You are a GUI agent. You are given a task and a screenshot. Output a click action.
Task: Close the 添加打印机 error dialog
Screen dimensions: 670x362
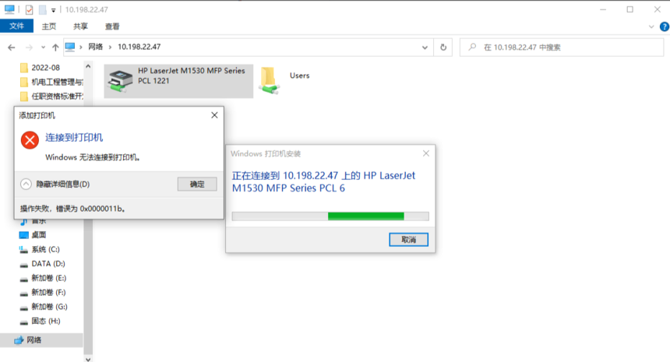(x=214, y=115)
